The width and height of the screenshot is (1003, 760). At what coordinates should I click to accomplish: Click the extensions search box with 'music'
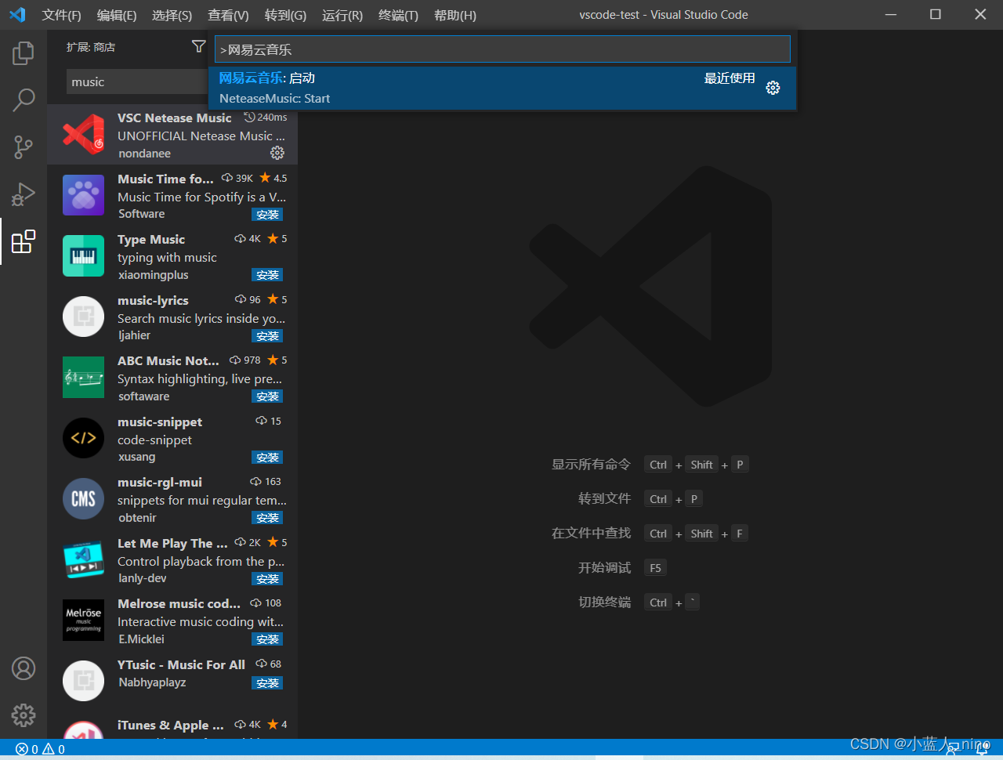[138, 81]
